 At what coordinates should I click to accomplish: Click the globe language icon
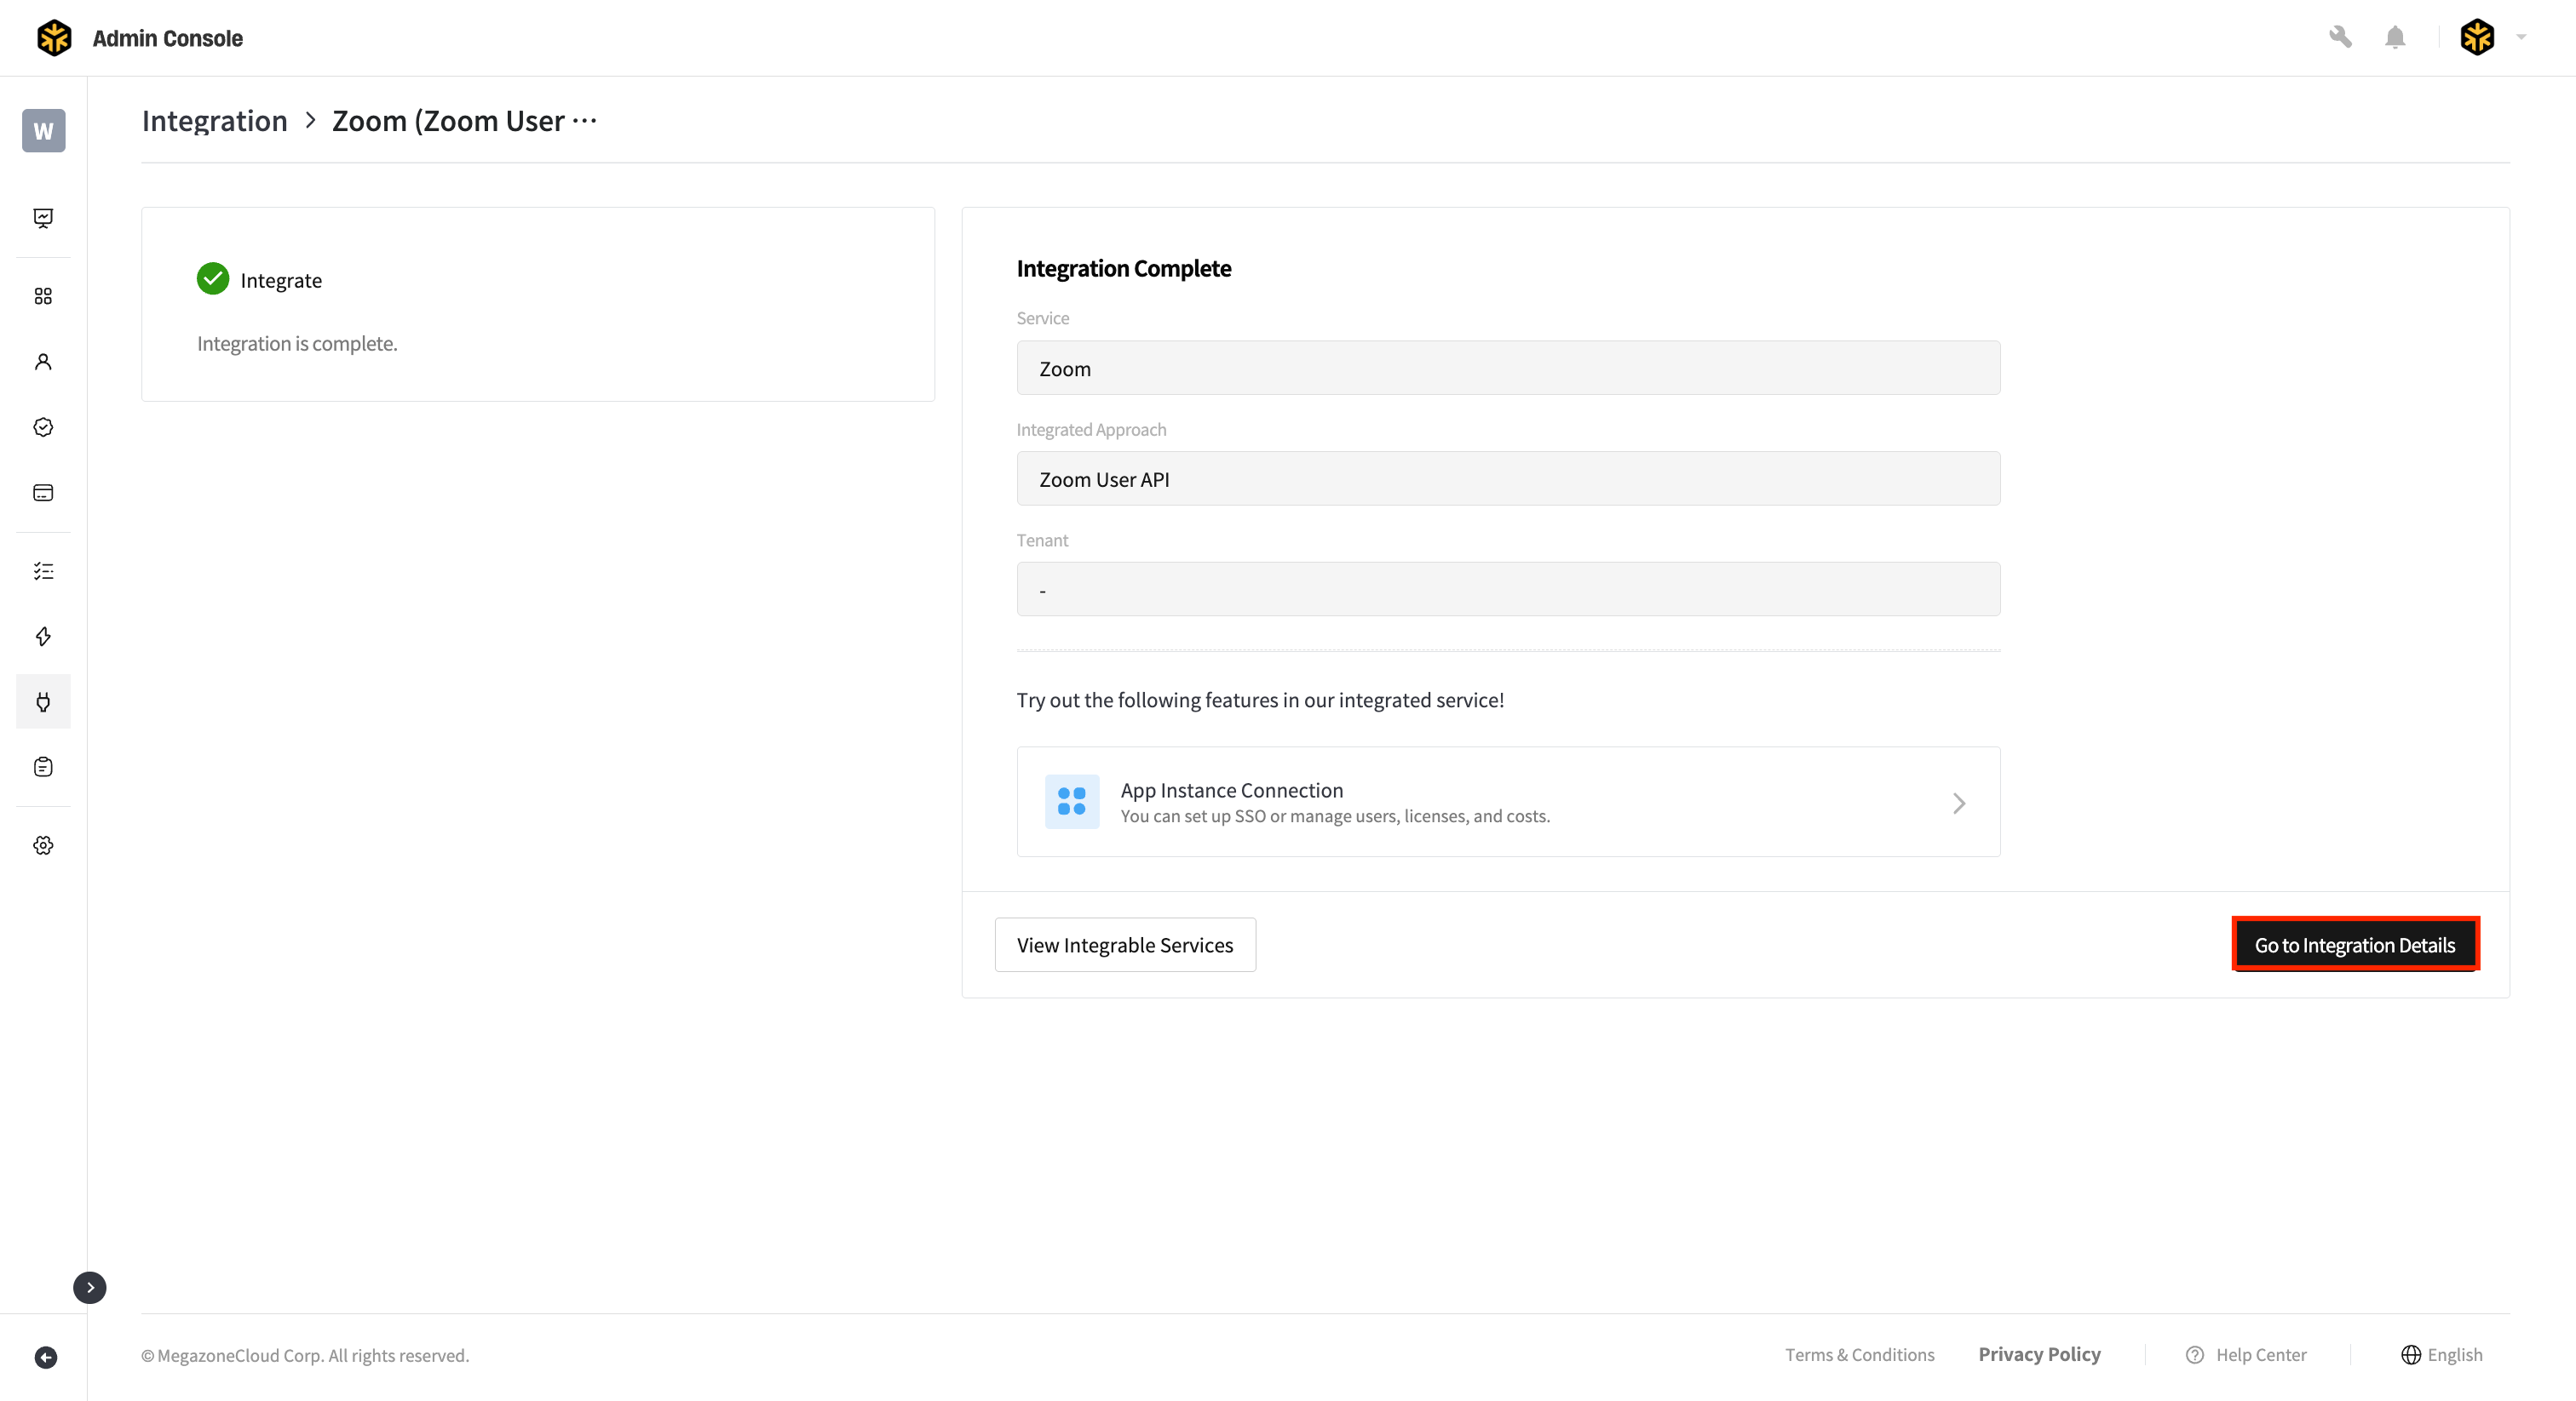[2411, 1355]
